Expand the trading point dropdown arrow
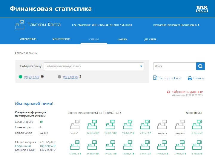This screenshot has height=161, width=215. 141,66
